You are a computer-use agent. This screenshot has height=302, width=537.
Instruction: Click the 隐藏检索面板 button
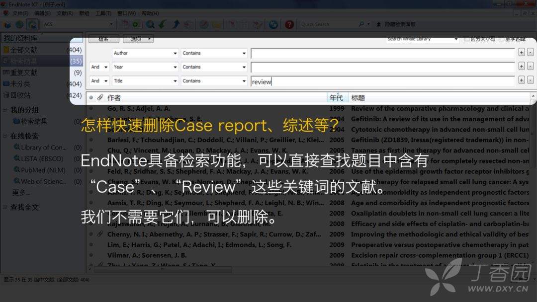[396, 24]
